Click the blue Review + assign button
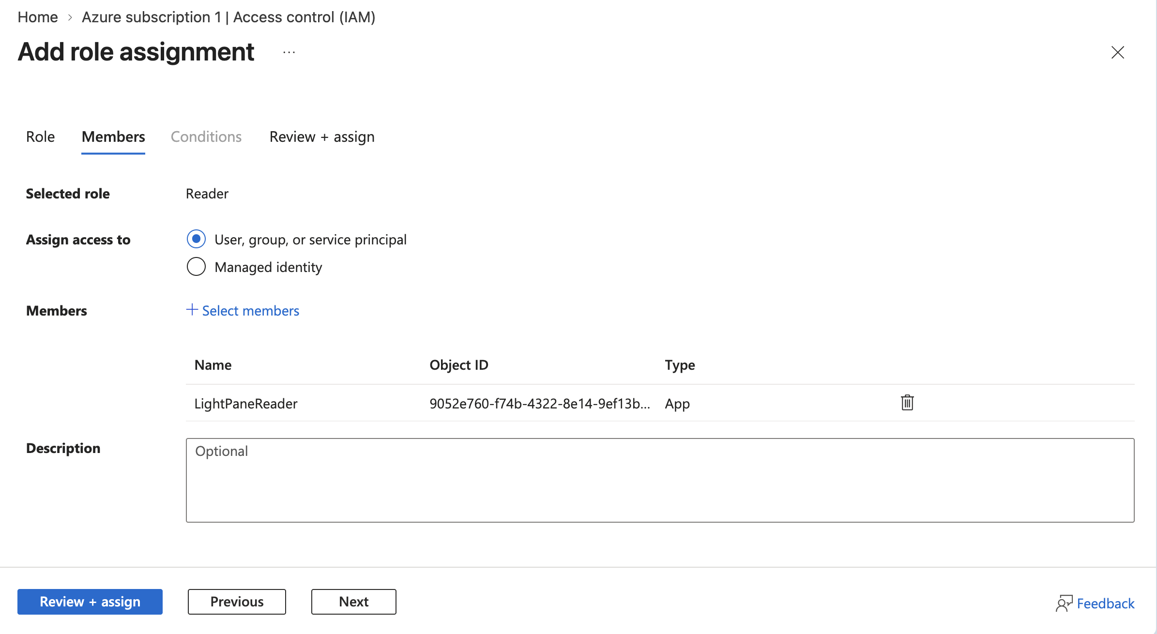 pyautogui.click(x=90, y=602)
